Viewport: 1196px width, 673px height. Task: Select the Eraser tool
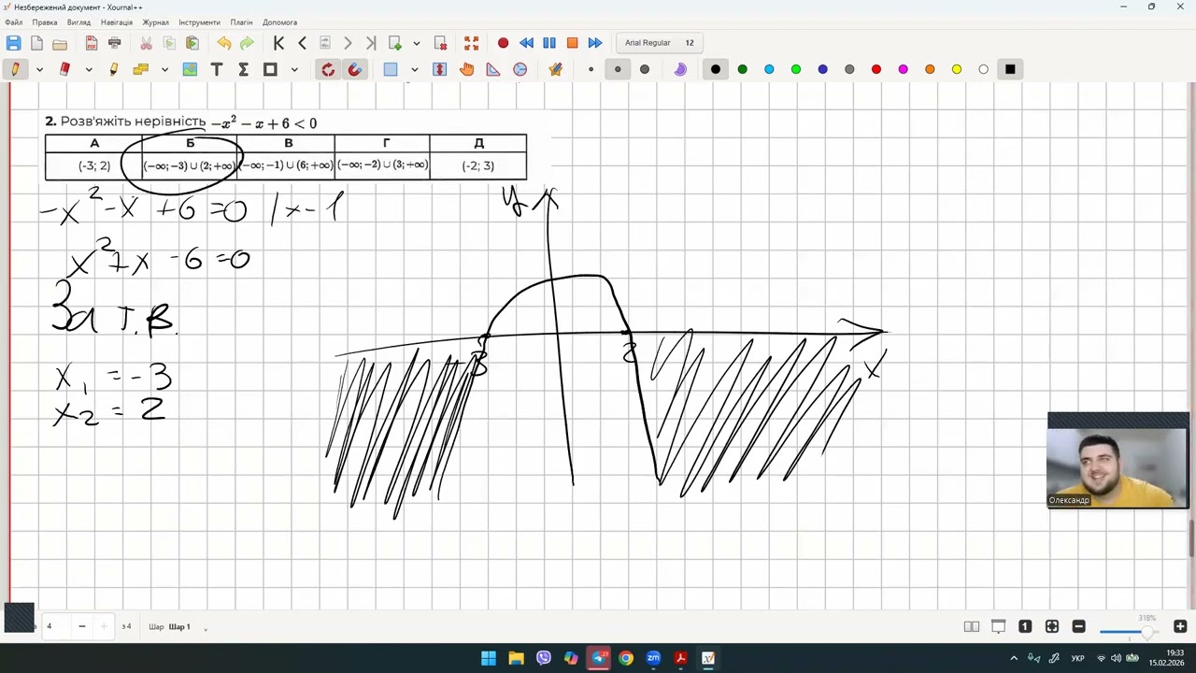pos(64,69)
